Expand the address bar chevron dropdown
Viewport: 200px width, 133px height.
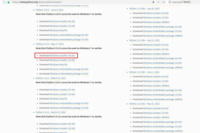click(x=163, y=2)
